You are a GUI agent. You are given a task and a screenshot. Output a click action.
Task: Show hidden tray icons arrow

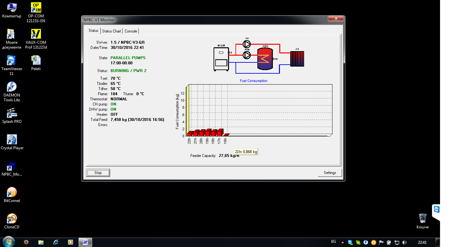coord(342,242)
